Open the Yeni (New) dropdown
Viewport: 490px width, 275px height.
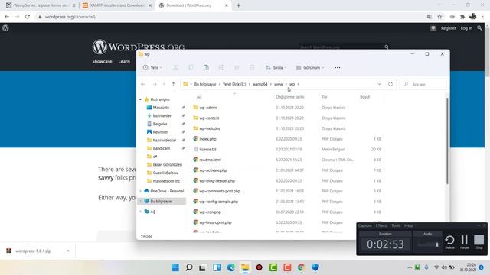pyautogui.click(x=152, y=68)
